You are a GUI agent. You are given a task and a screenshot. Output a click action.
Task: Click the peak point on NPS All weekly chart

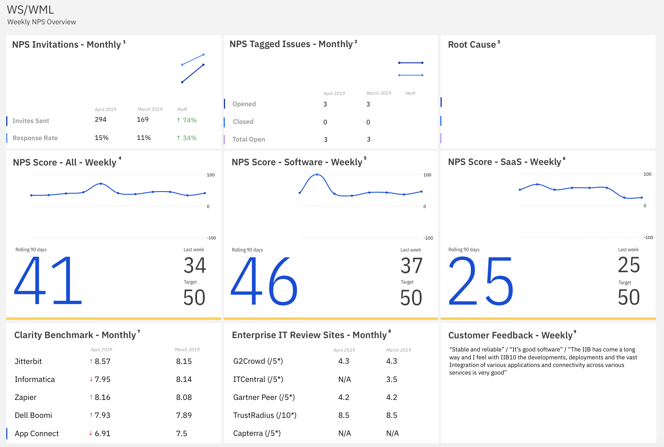click(x=101, y=184)
